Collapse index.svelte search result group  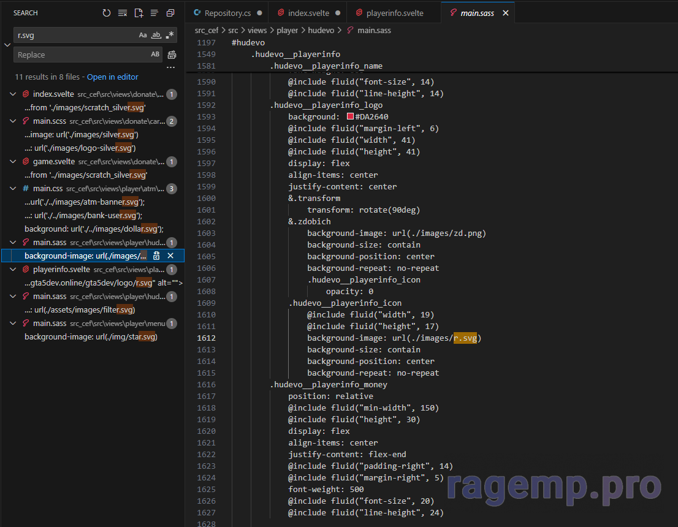(x=13, y=94)
